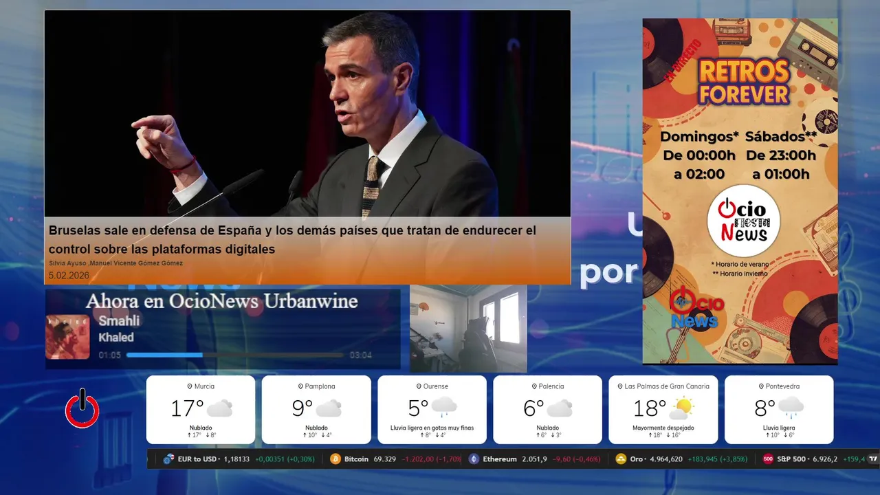Click the Palencia city name
Screen dimensions: 880x495
click(x=551, y=386)
